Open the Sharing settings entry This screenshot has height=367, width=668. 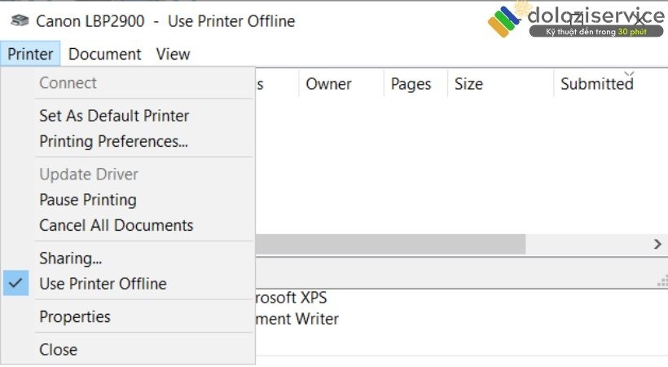pyautogui.click(x=70, y=259)
